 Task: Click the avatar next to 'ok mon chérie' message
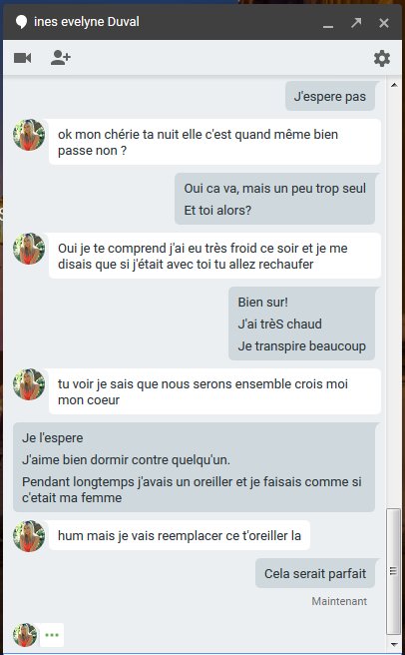click(x=29, y=135)
